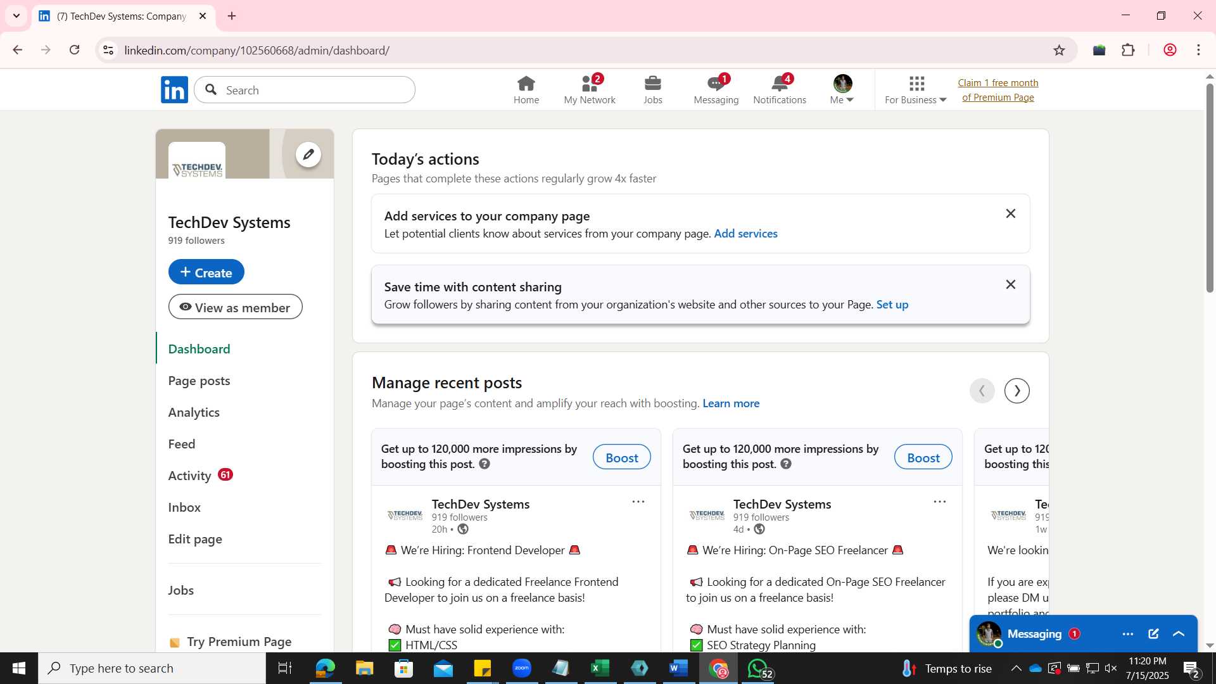Click the browser address bar URL
1216x684 pixels.
point(256,50)
